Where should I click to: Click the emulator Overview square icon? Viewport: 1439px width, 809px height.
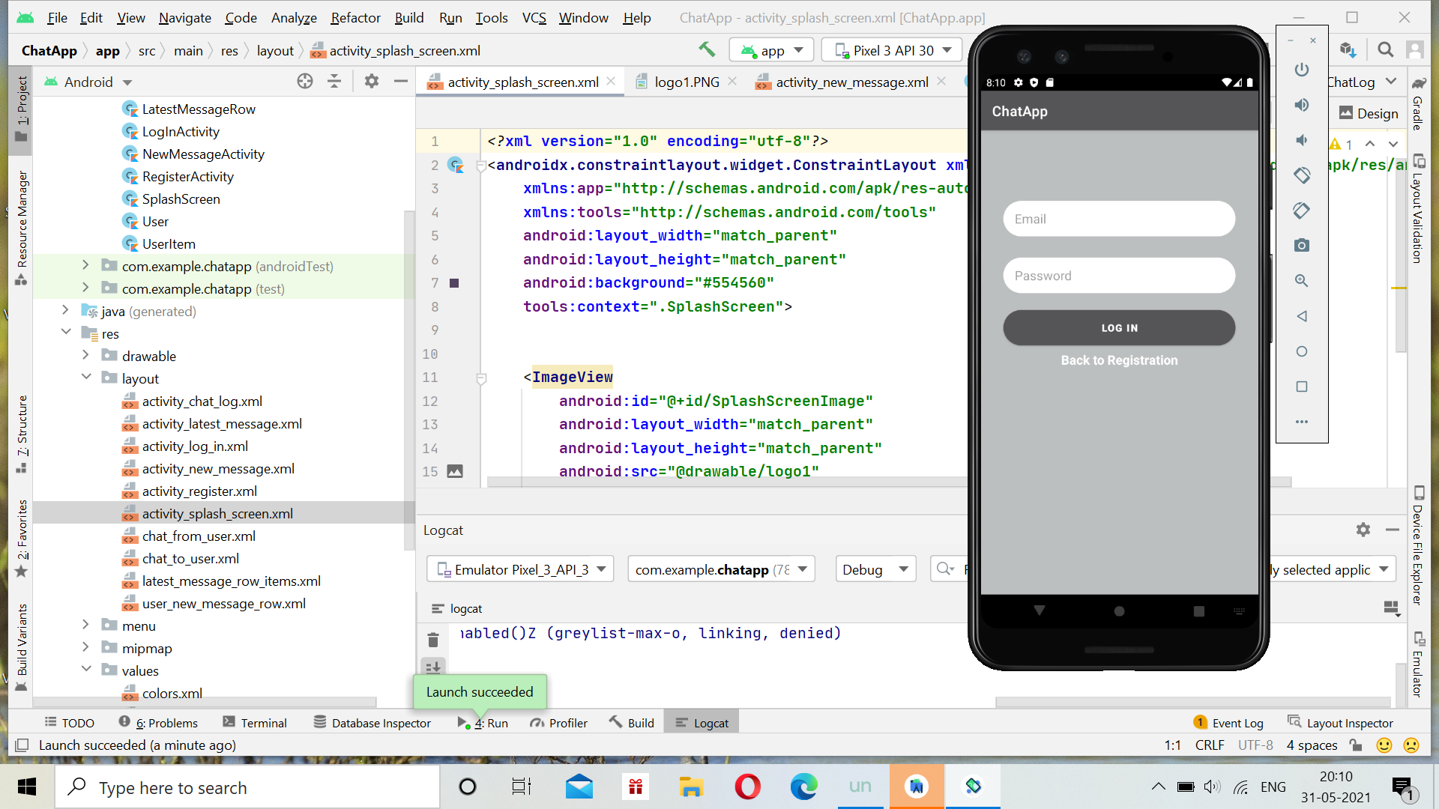(1302, 387)
